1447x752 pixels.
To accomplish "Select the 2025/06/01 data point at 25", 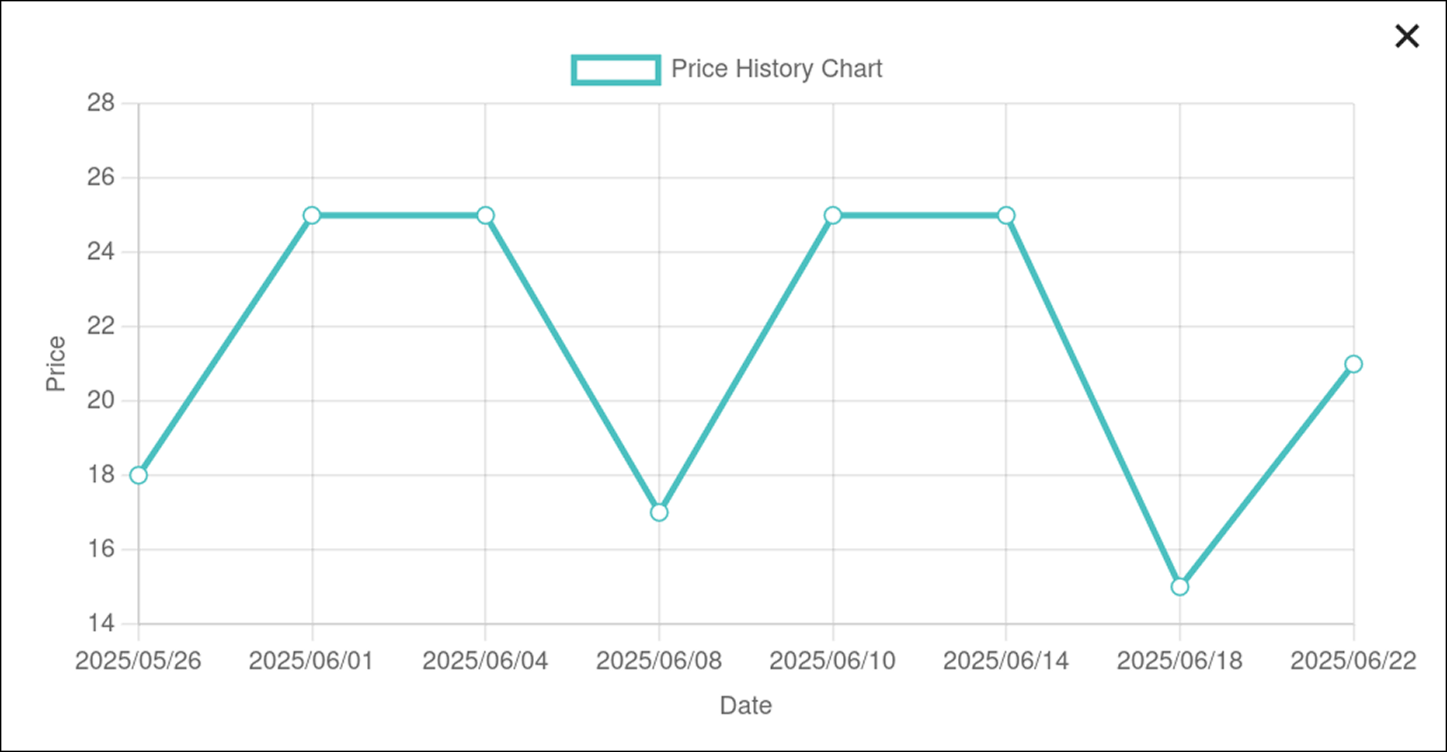I will (312, 215).
